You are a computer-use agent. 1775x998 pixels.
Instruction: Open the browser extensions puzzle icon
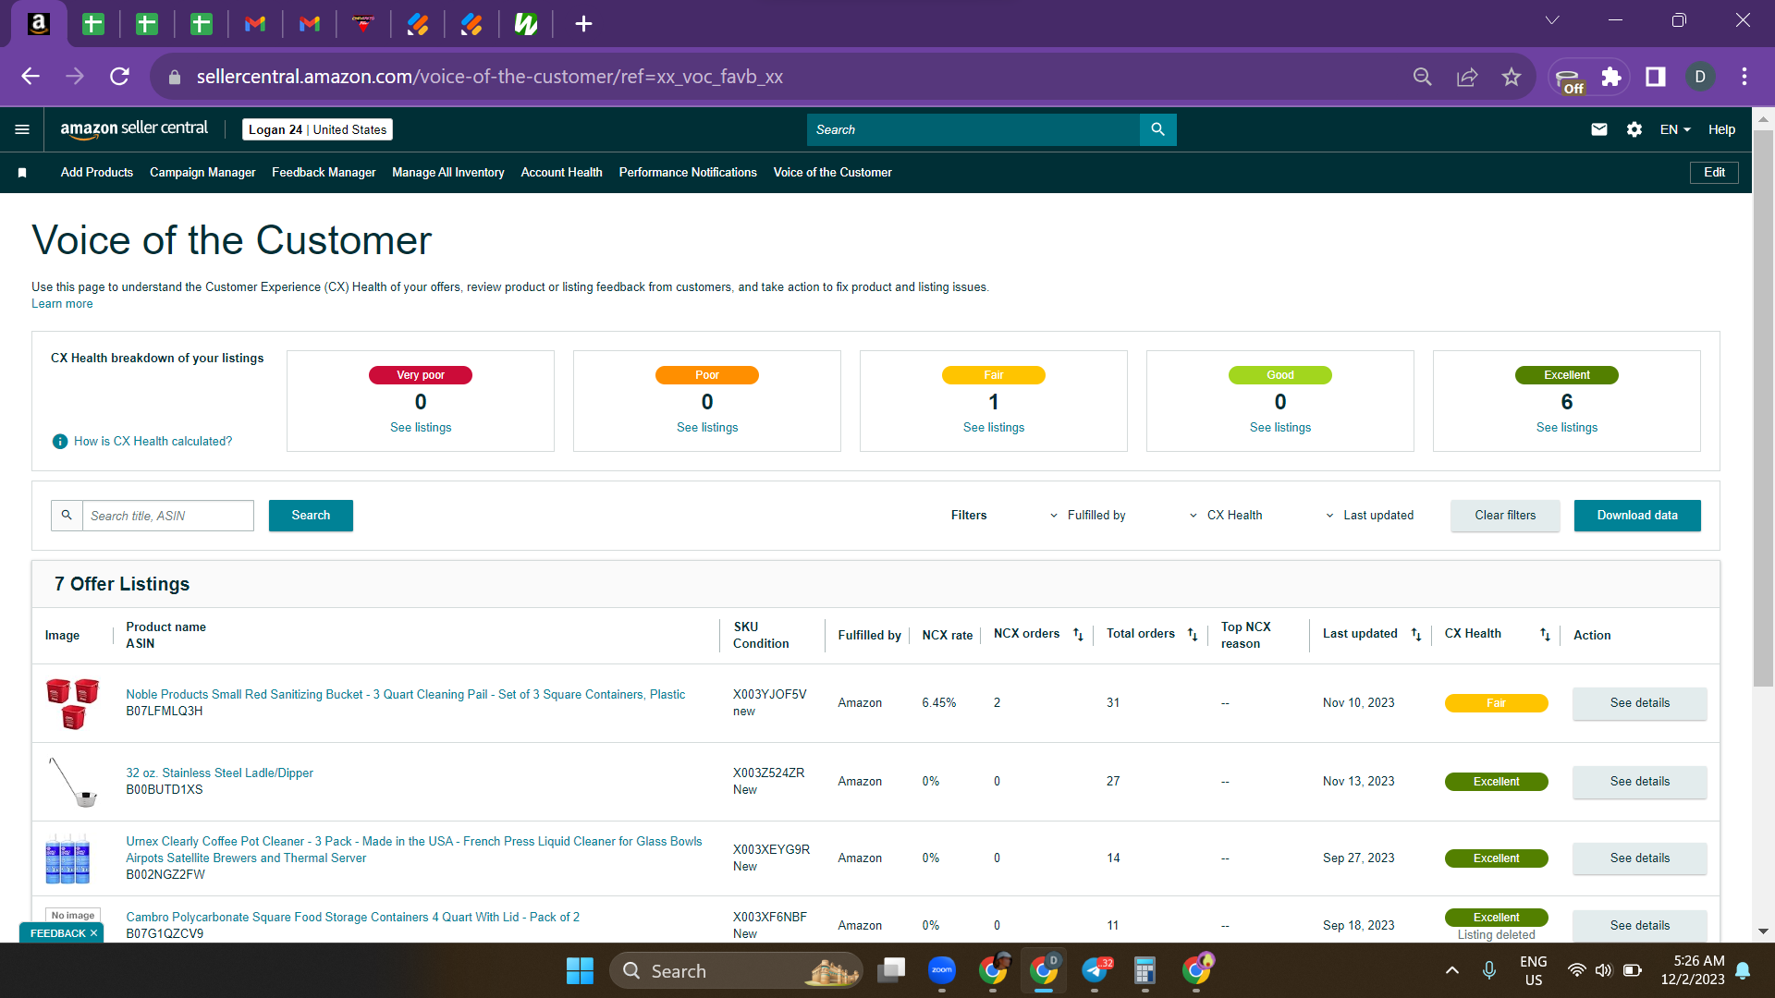point(1611,77)
